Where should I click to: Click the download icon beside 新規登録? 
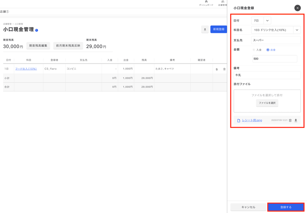205,29
